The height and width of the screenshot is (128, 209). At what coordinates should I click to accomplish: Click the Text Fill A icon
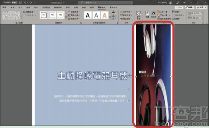click(x=113, y=12)
